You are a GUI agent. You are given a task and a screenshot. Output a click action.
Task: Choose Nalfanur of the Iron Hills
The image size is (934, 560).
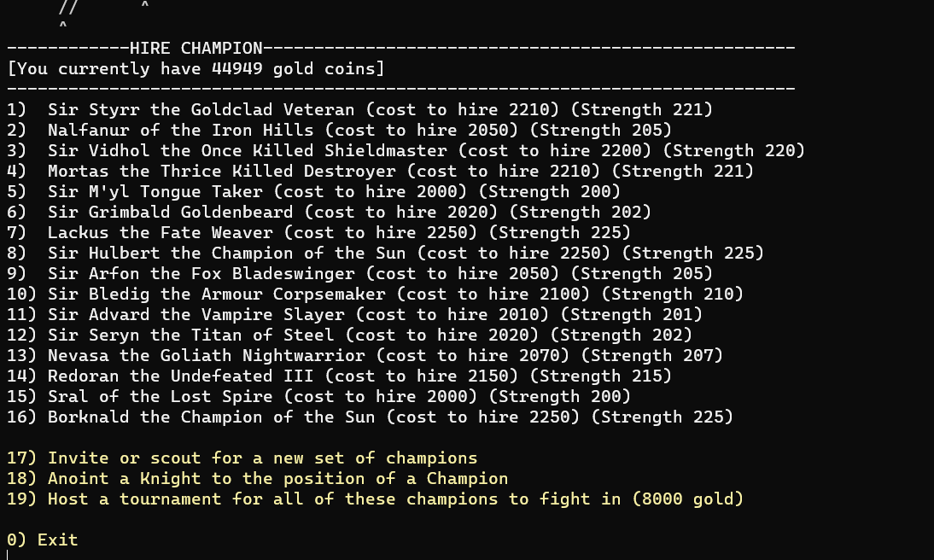pos(340,130)
